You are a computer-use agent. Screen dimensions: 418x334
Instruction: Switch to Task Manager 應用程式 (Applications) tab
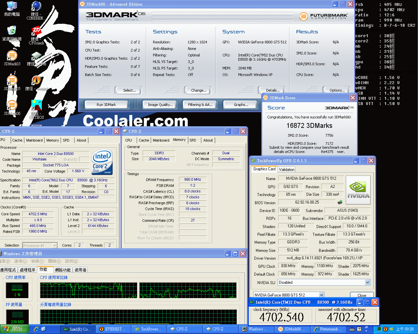click(8, 270)
